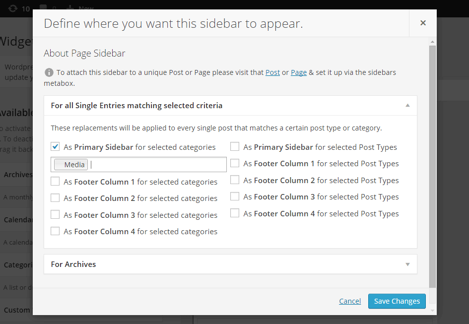Enable Primary Sidebar for selected Post Types
The width and height of the screenshot is (469, 324).
234,146
